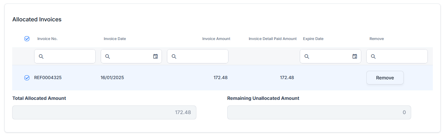Sort by the Invoice Date column header

point(115,39)
